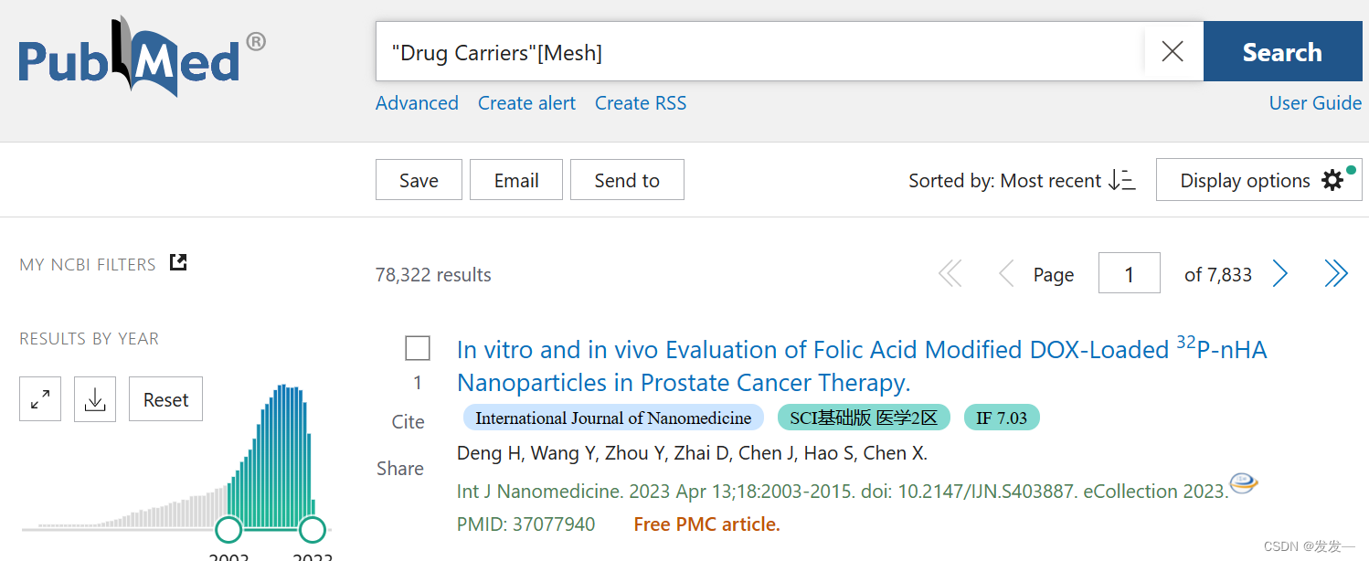This screenshot has width=1369, height=561.
Task: Open My NCBI Filters external link icon
Action: 178,263
